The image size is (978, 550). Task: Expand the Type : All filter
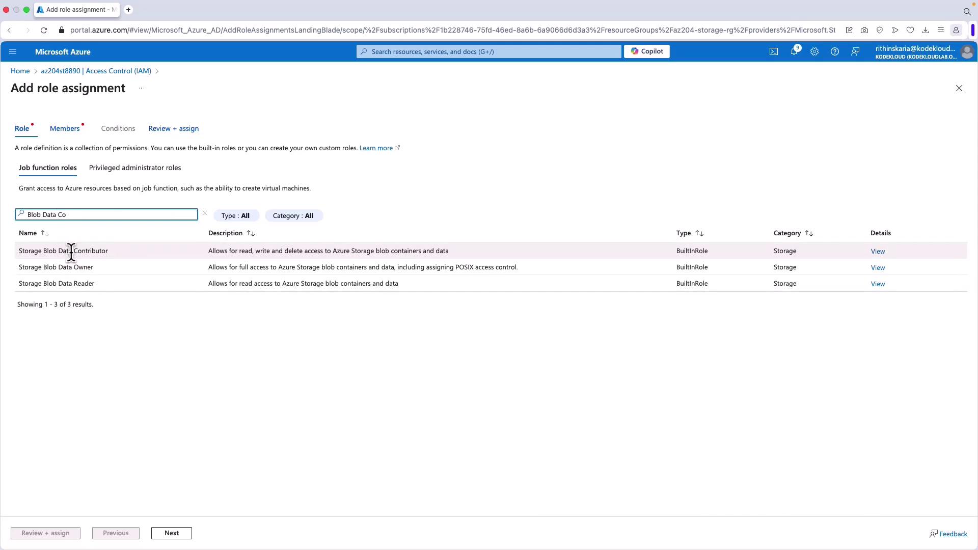click(236, 216)
